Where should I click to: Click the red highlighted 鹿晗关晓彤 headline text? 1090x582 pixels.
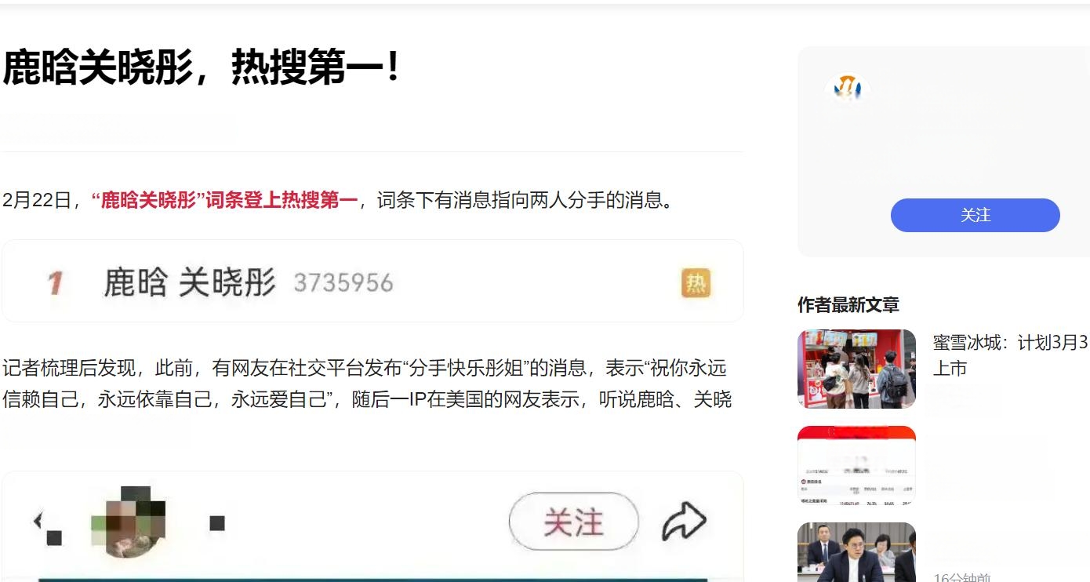tap(225, 200)
